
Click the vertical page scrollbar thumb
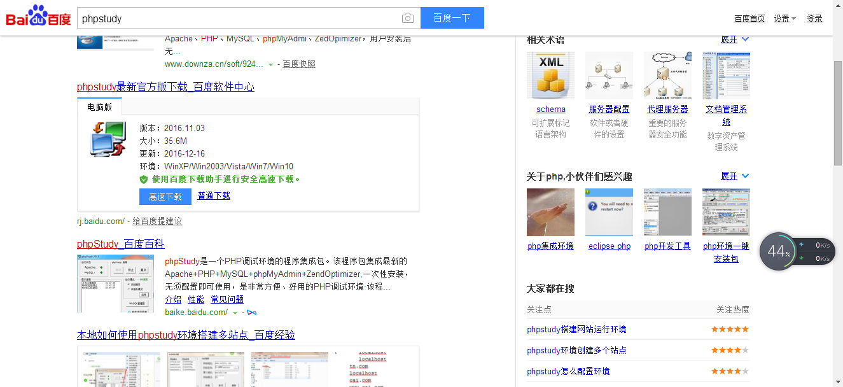tap(838, 112)
